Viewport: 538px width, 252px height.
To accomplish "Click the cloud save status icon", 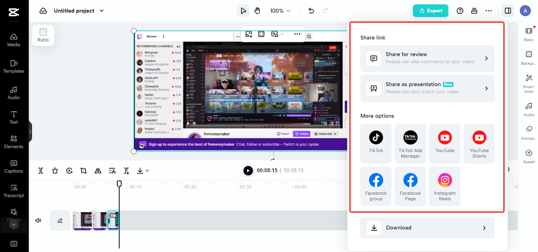I will tap(43, 11).
